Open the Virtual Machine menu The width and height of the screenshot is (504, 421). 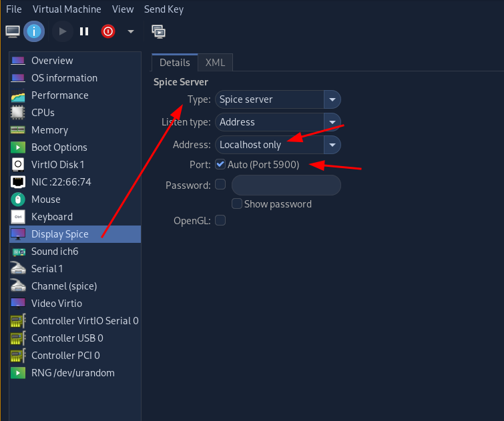pos(67,9)
